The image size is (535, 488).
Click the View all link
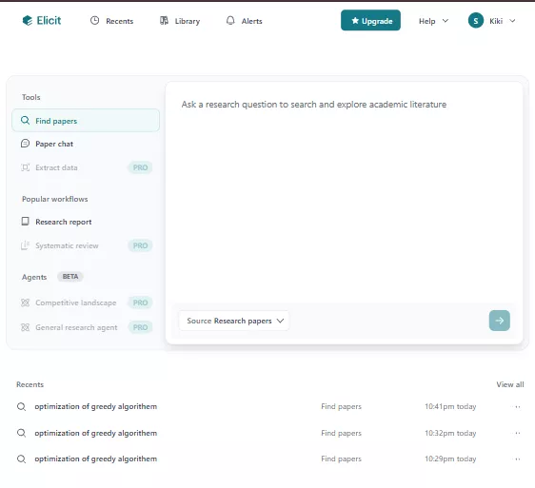pos(509,384)
